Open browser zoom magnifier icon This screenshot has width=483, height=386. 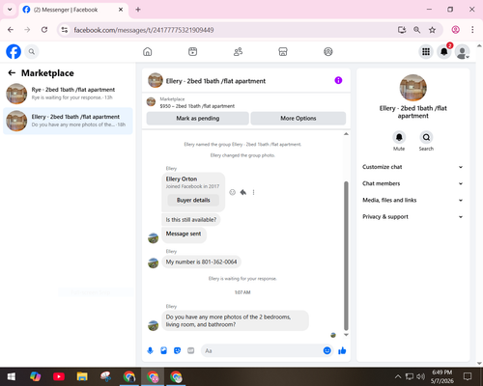click(416, 30)
